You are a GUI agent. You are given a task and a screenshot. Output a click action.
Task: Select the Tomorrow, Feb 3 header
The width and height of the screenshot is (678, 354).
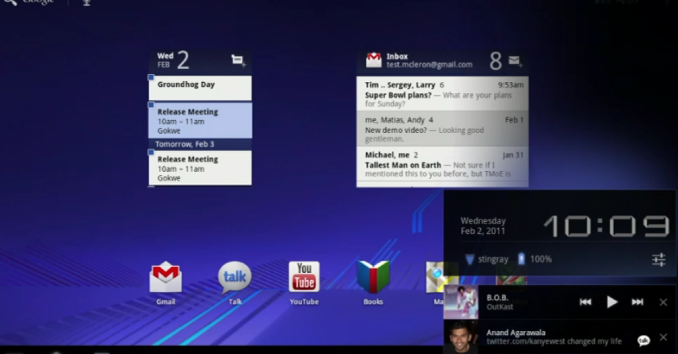pyautogui.click(x=200, y=144)
